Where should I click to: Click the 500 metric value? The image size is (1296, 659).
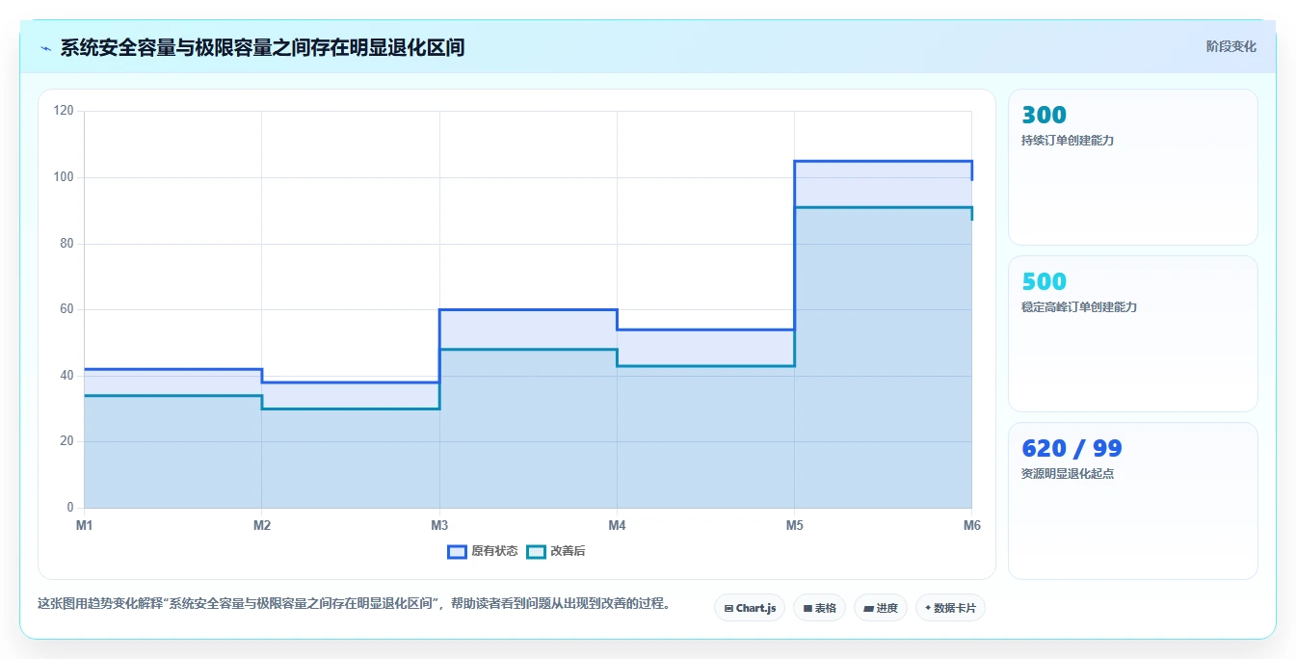(1044, 282)
